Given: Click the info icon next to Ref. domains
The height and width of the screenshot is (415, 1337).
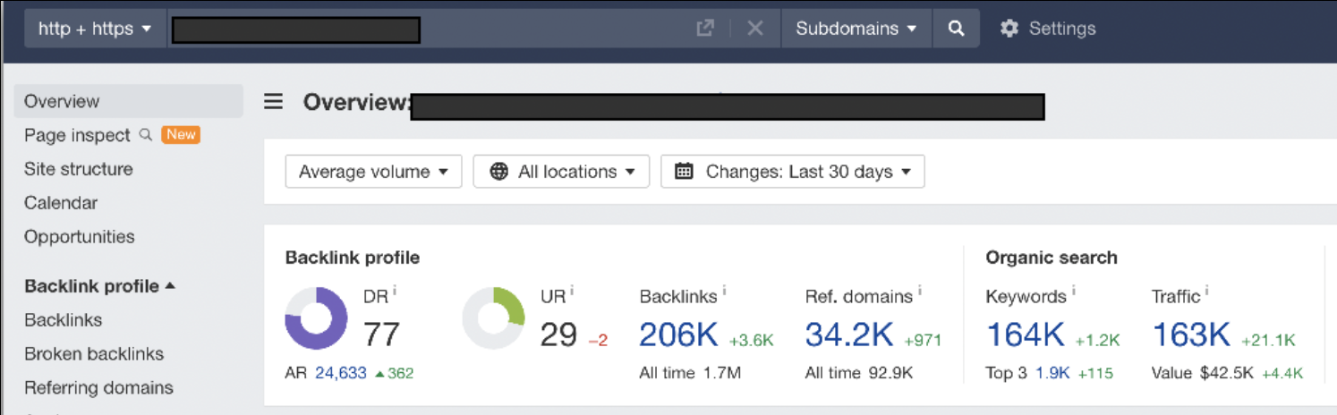Looking at the screenshot, I should pyautogui.click(x=920, y=291).
